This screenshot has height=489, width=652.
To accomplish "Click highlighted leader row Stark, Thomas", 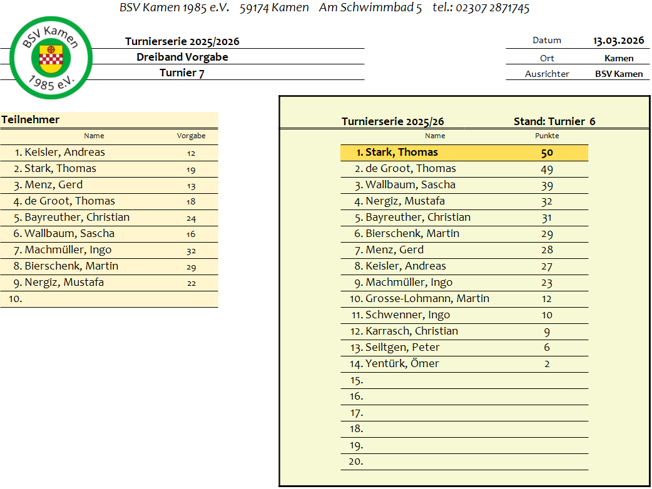I will 401,153.
